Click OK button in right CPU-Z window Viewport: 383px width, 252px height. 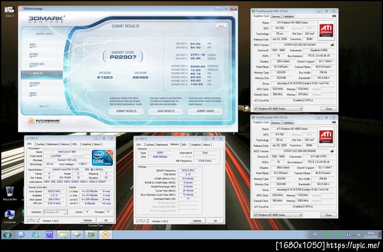click(x=215, y=221)
